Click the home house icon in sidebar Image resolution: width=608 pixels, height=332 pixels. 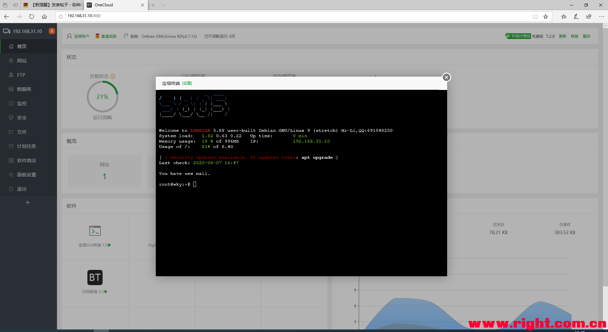point(11,46)
